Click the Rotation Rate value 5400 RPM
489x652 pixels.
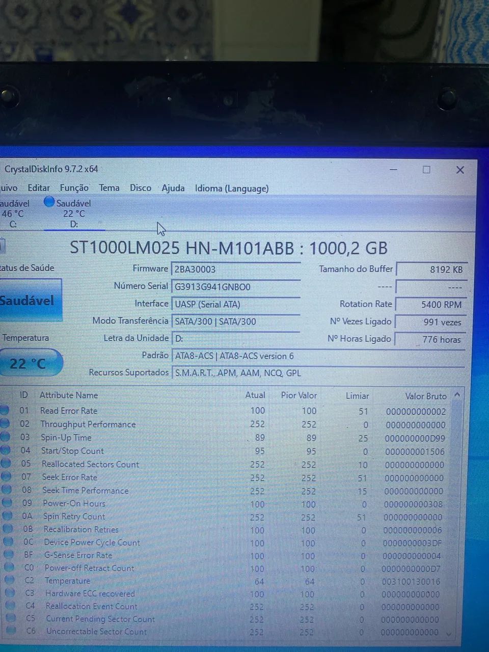(431, 305)
